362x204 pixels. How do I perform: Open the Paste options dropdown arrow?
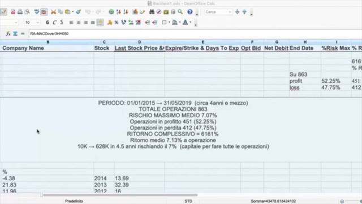pos(73,12)
